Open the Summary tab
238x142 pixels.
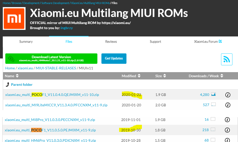tap(26, 42)
